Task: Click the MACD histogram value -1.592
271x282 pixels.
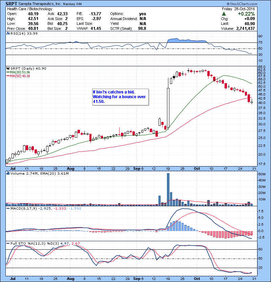Action: [75, 209]
